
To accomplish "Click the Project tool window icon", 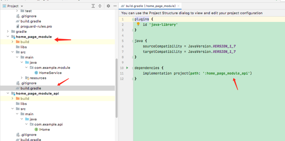I will (x=4, y=6).
